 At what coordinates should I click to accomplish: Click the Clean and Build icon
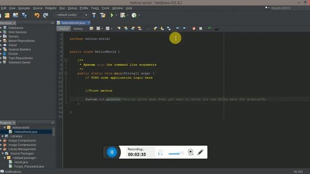tap(103, 15)
